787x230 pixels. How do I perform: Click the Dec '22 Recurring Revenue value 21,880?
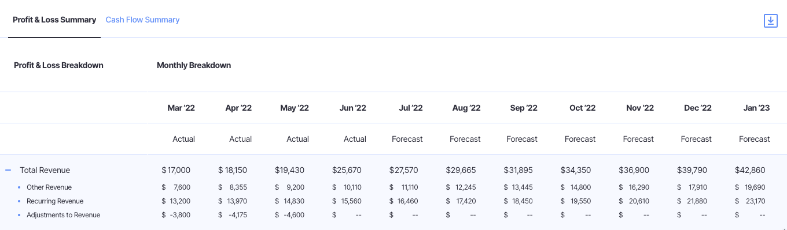tap(696, 201)
